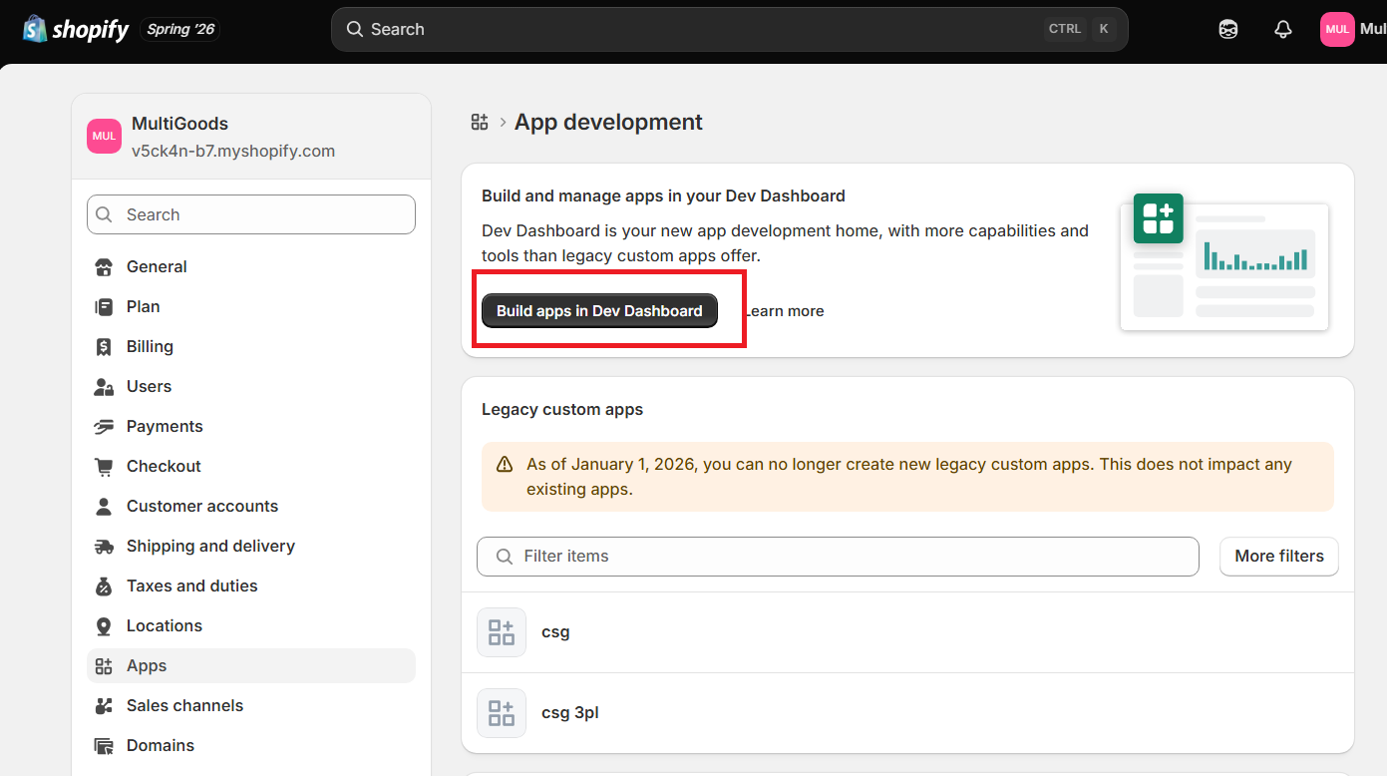Click the settings grid icon in breadcrumb
1387x776 pixels.
[x=480, y=122]
